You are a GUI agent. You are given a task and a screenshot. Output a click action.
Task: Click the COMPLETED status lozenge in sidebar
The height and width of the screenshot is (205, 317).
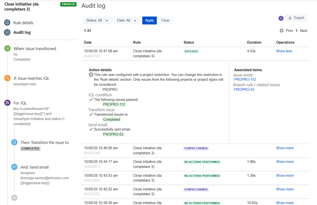coord(30,148)
